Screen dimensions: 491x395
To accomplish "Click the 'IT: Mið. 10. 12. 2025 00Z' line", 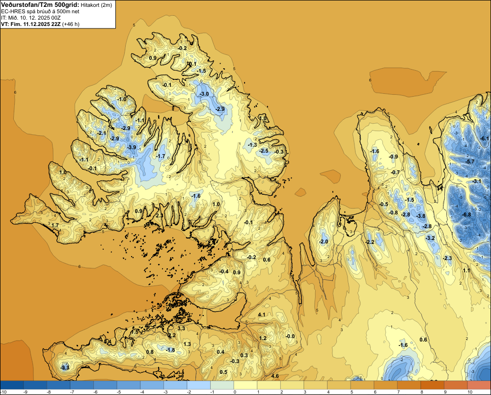I will pyautogui.click(x=30, y=18).
